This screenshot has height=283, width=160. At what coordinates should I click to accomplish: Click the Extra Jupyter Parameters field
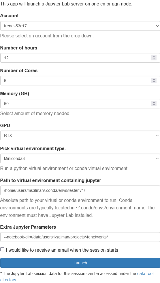pyautogui.click(x=80, y=237)
